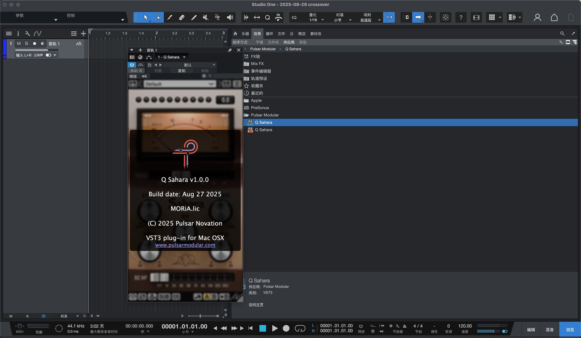Select the Arrow tool
Image resolution: width=581 pixels, height=338 pixels.
[146, 18]
